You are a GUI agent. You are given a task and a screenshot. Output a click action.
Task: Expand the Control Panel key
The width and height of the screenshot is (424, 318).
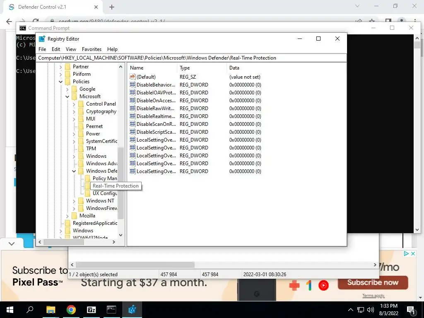coord(74,104)
